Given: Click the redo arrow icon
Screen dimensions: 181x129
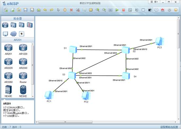Looking at the screenshot, I should point(52,10).
